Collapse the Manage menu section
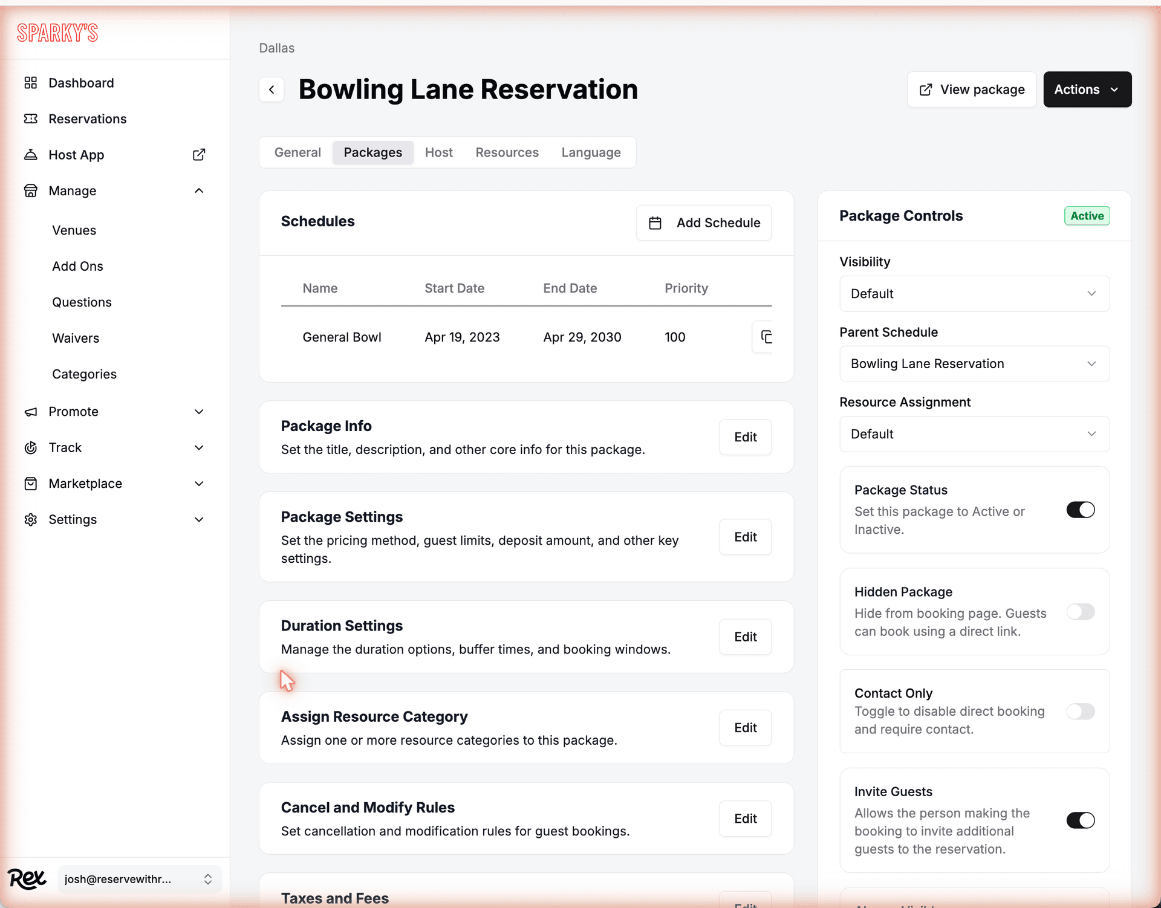 coord(199,191)
